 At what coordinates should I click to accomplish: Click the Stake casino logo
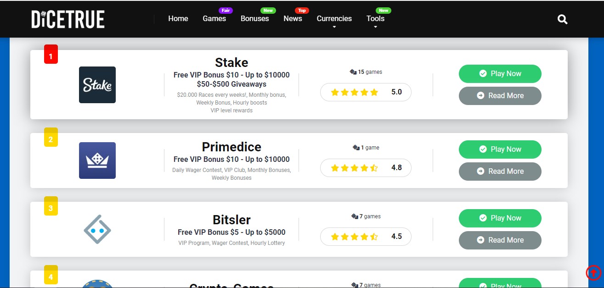click(x=97, y=85)
